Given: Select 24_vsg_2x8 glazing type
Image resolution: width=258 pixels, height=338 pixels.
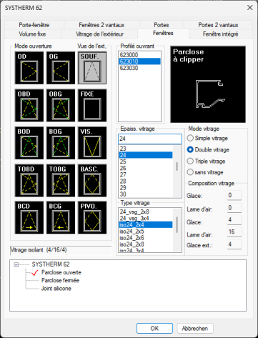Looking at the screenshot, I should point(146,212).
